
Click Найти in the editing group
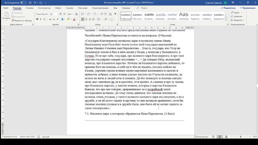click(x=235, y=12)
